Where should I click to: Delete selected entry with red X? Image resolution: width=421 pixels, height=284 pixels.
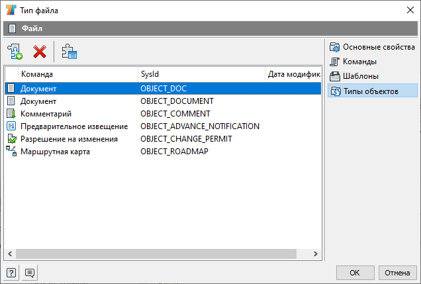40,52
